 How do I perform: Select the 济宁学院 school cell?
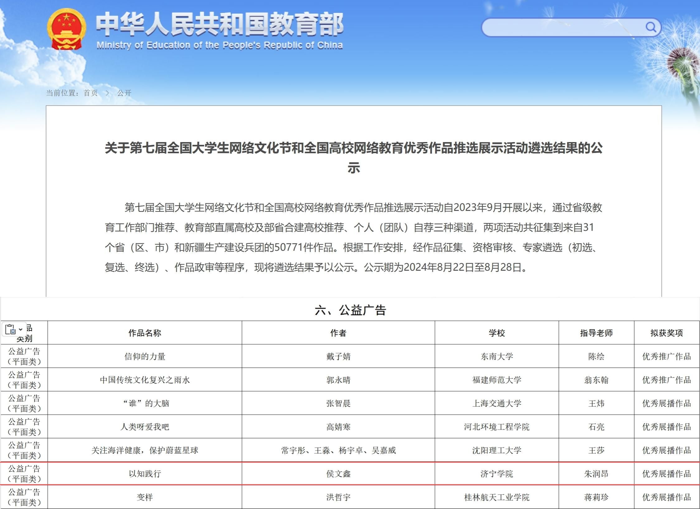(x=497, y=474)
